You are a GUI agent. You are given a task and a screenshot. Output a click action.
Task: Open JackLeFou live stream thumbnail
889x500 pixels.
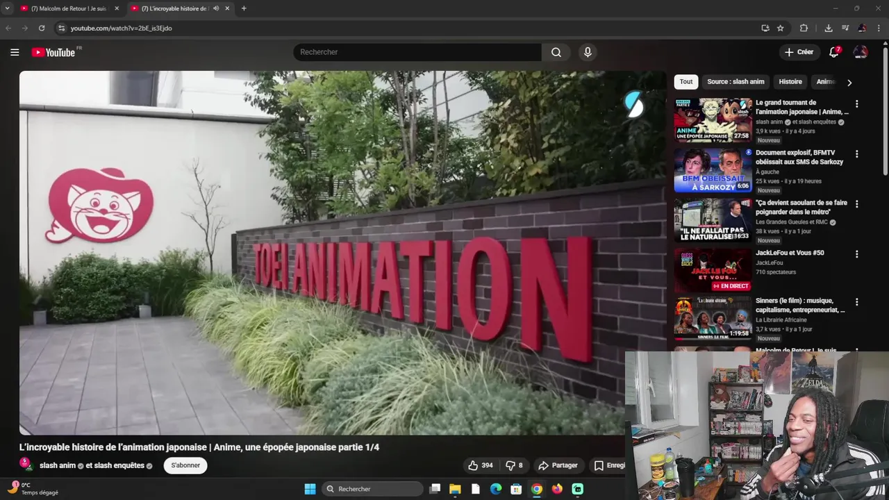(x=713, y=271)
